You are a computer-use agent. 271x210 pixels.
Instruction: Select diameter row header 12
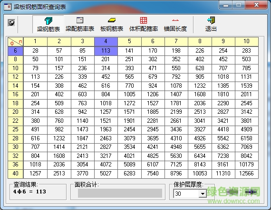click(15, 77)
